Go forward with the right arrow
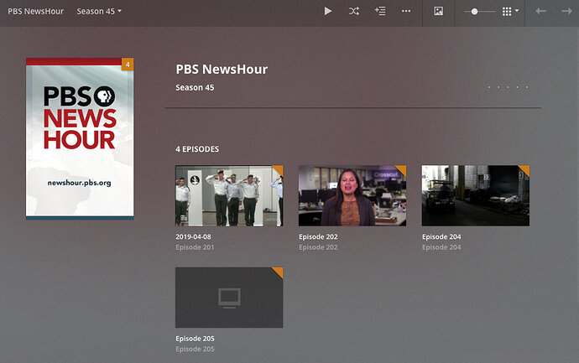This screenshot has width=579, height=363. coord(566,12)
